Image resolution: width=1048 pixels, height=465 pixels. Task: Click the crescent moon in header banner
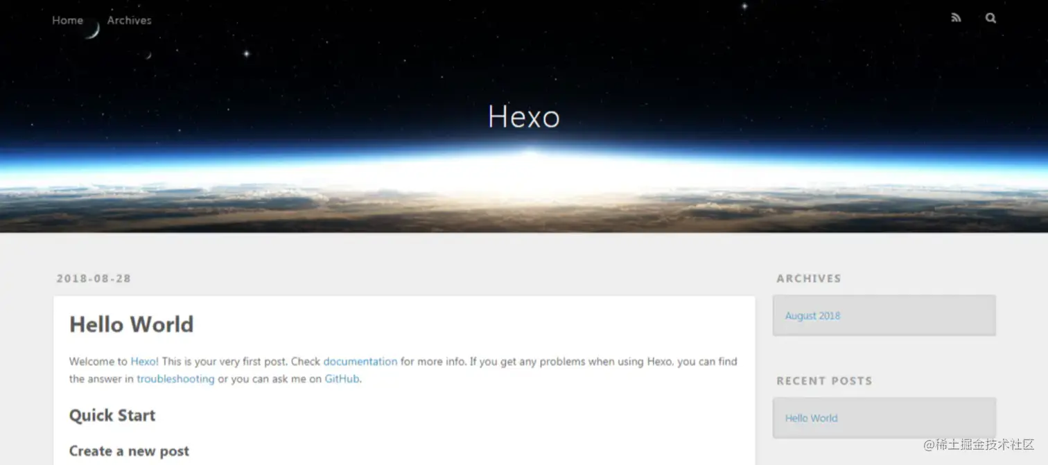[x=93, y=30]
